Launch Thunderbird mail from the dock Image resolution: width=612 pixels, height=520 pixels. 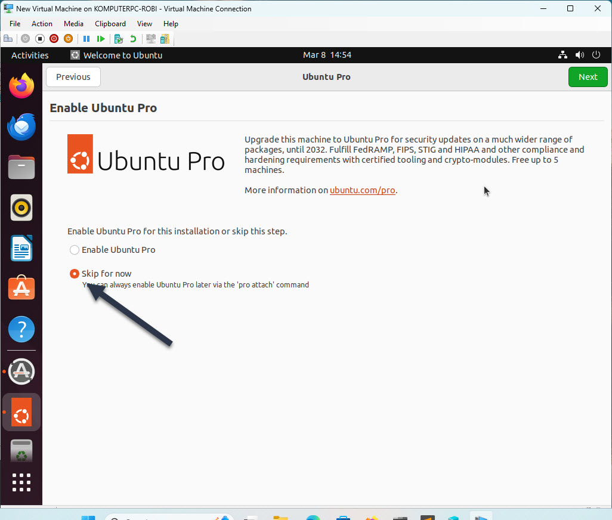(x=21, y=126)
